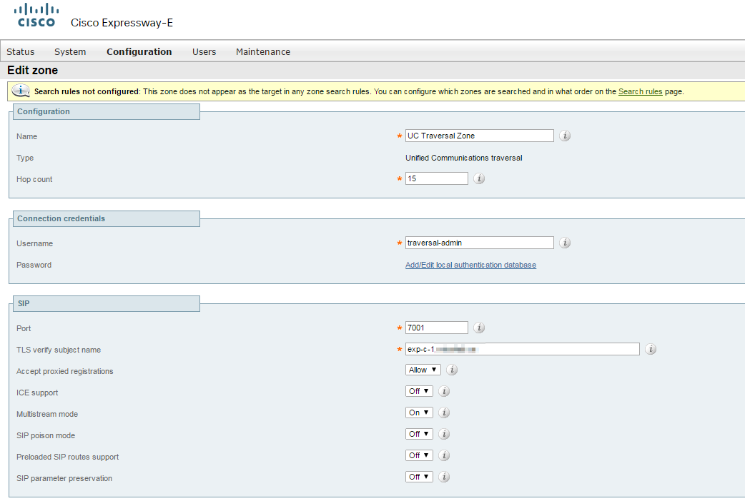Open the ICE support dropdown
This screenshot has width=745, height=501.
419,391
